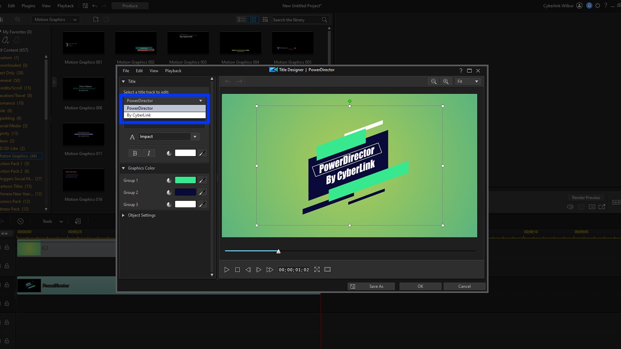This screenshot has width=621, height=349.
Task: Select By CyberLink in title track list
Action: pos(165,115)
